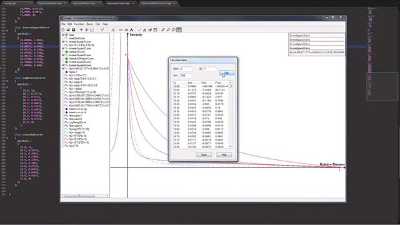Open the Function menu

tap(79, 24)
